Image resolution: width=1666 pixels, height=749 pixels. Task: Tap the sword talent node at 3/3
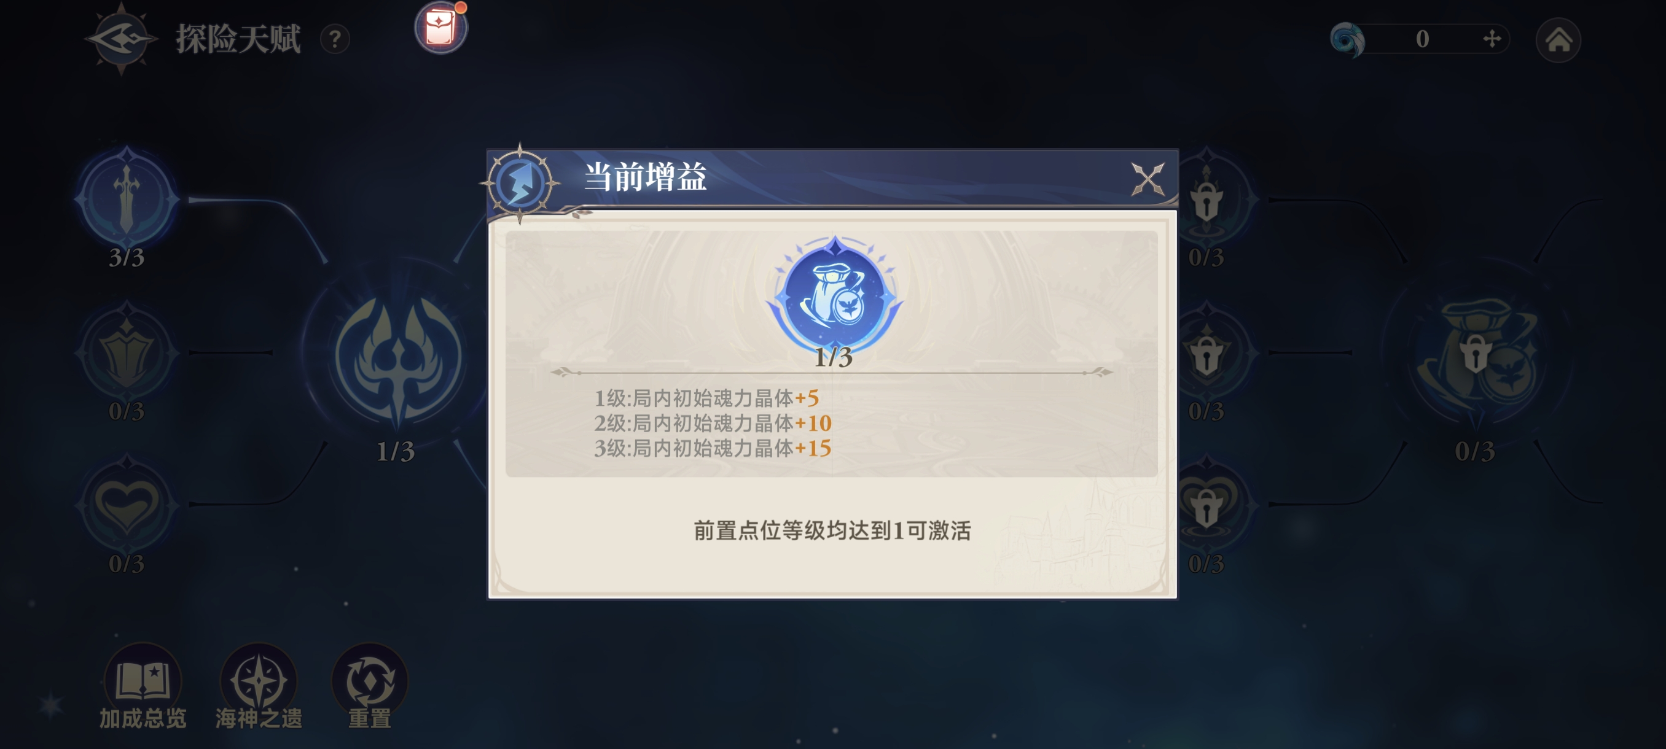click(127, 198)
